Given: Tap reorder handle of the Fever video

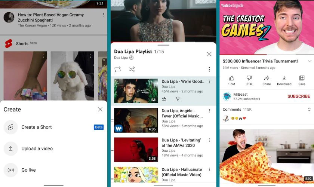Looking at the screenshot, I should 113,120.
